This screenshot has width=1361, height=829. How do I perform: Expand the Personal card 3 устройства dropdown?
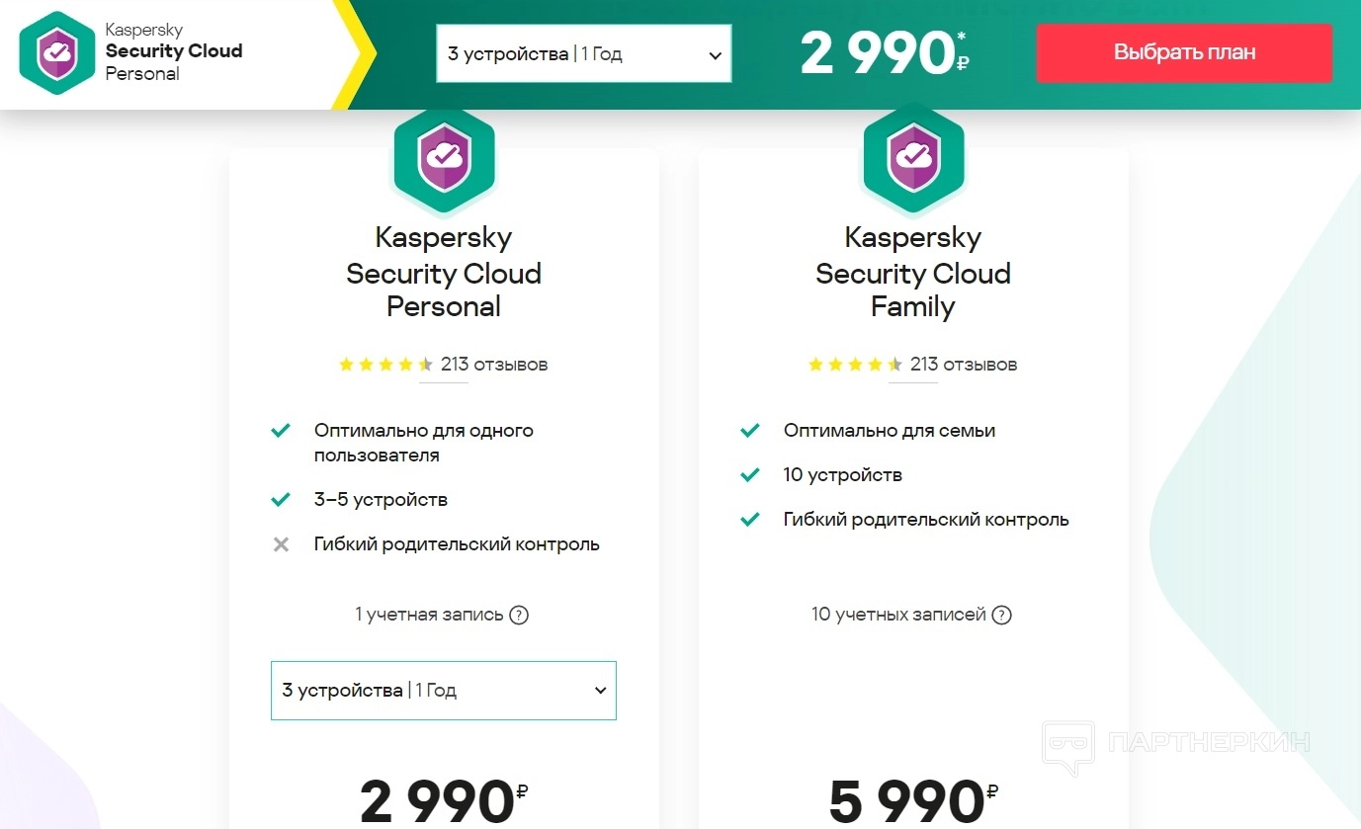(x=444, y=690)
